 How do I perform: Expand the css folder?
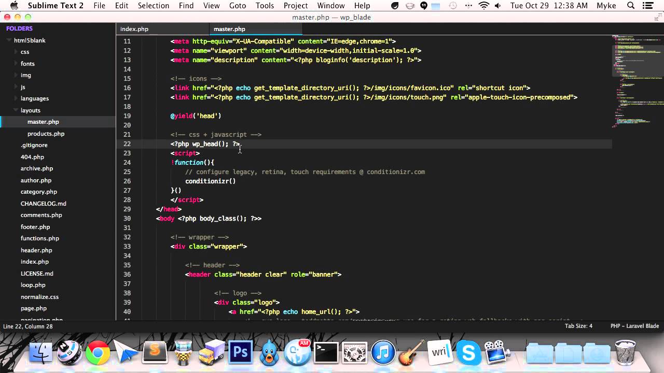point(16,52)
